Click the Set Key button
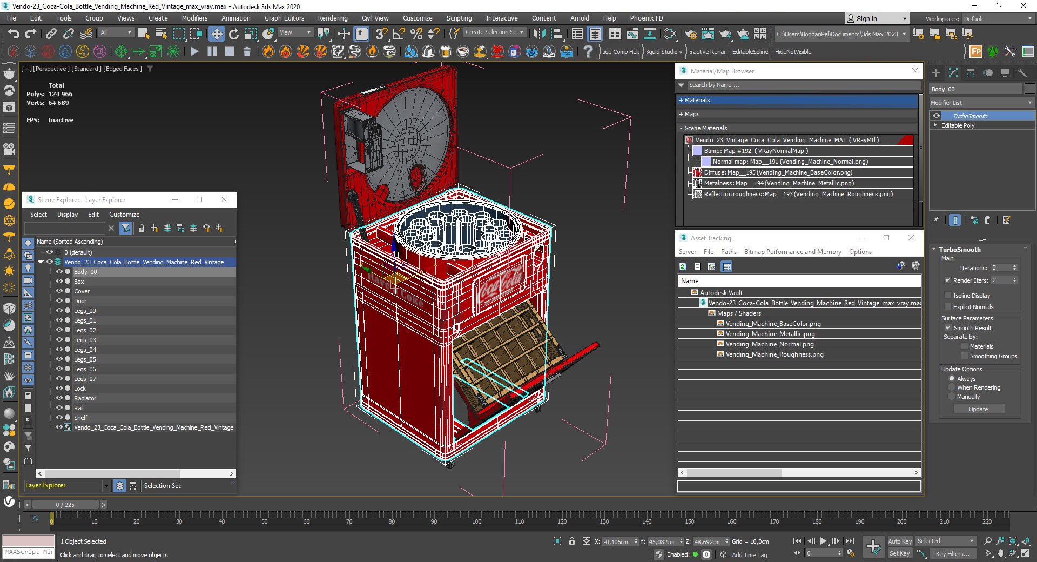Screen dimensions: 1037x562 click(x=900, y=553)
